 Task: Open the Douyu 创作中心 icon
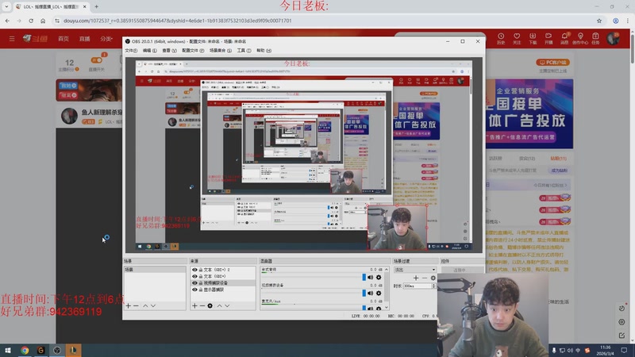tap(580, 38)
